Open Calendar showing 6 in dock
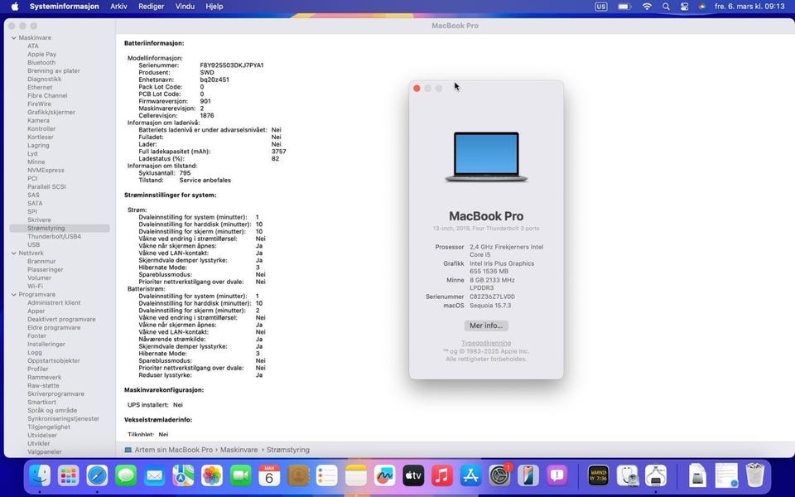This screenshot has width=795, height=497. coord(269,475)
